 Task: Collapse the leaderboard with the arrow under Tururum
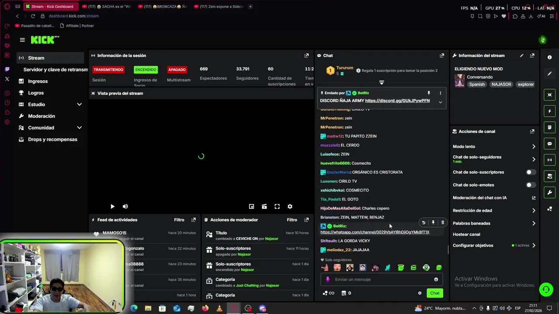(382, 82)
